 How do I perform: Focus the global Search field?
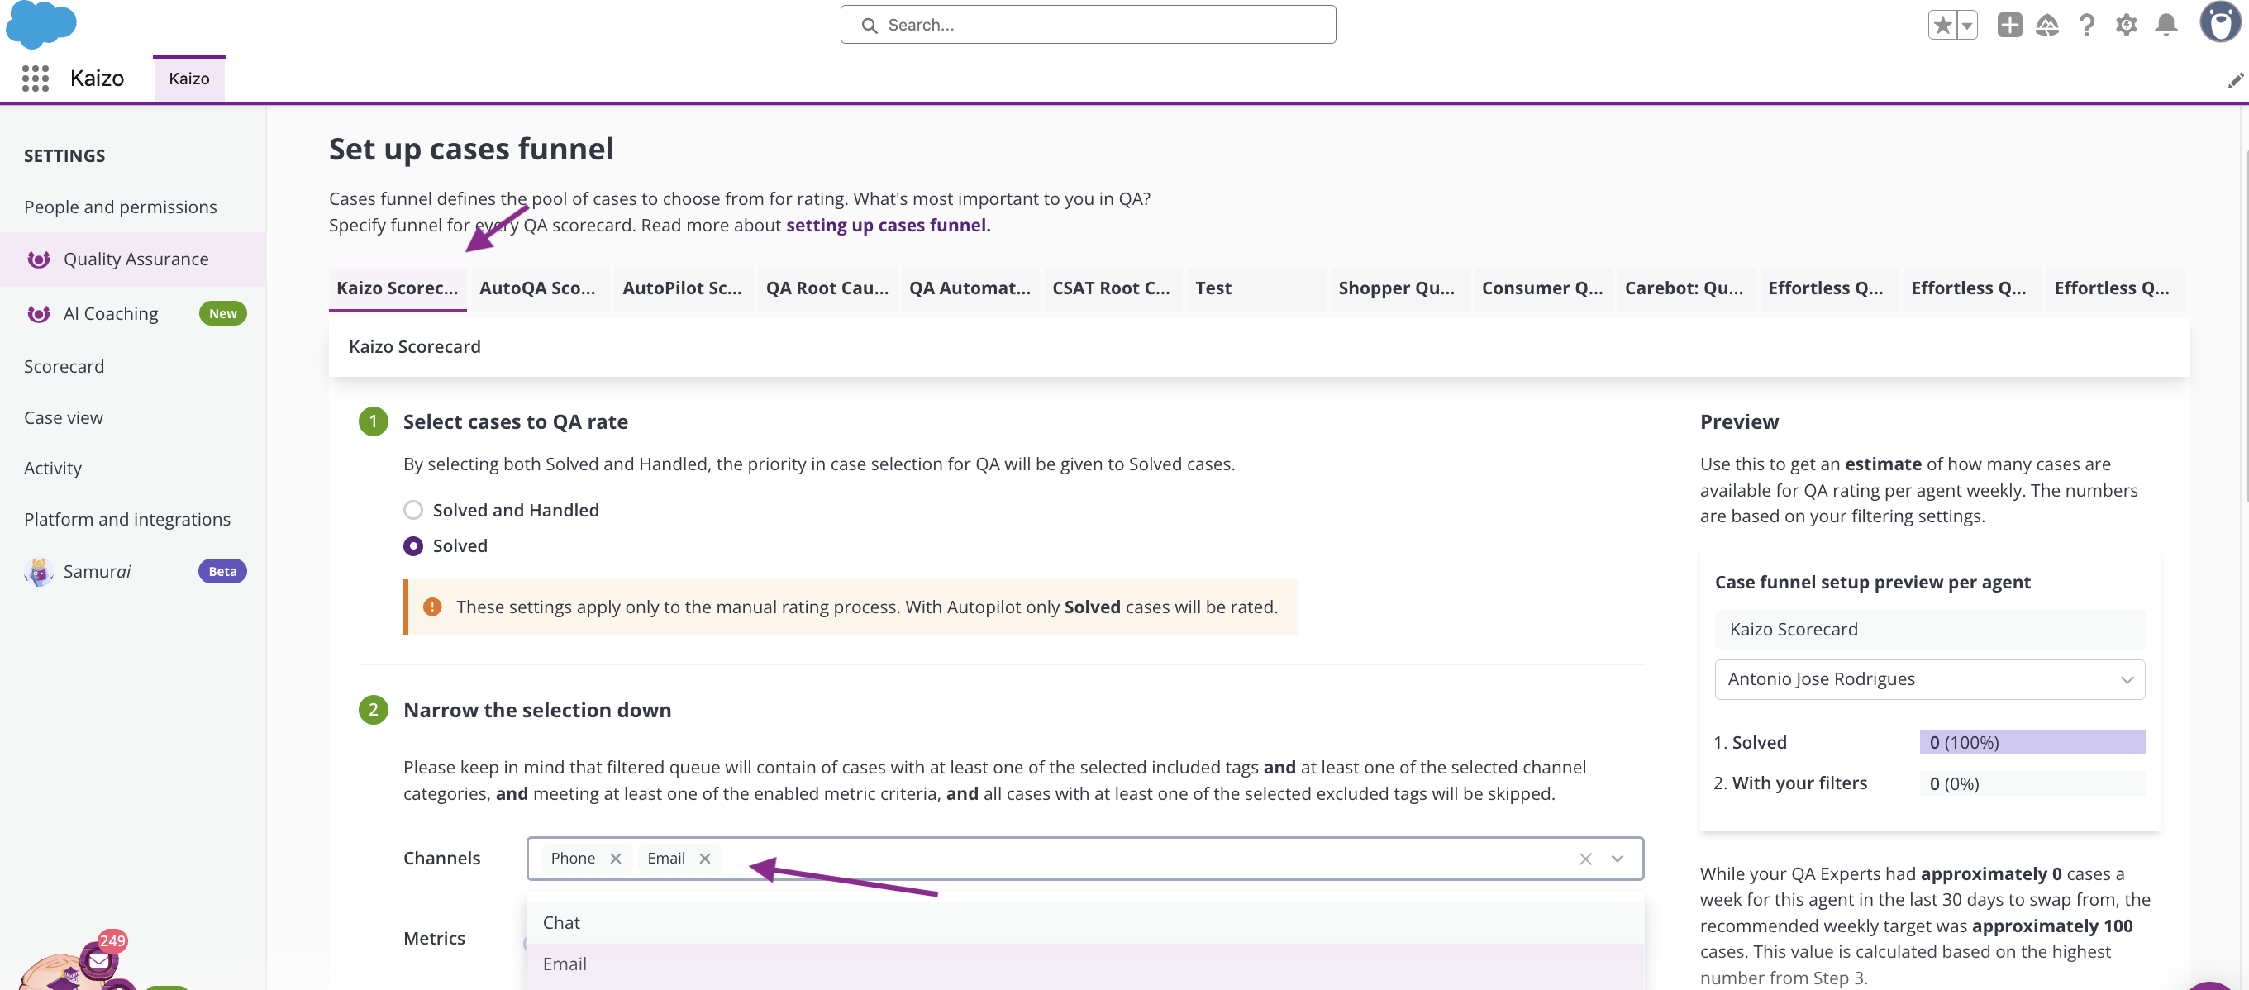1088,26
